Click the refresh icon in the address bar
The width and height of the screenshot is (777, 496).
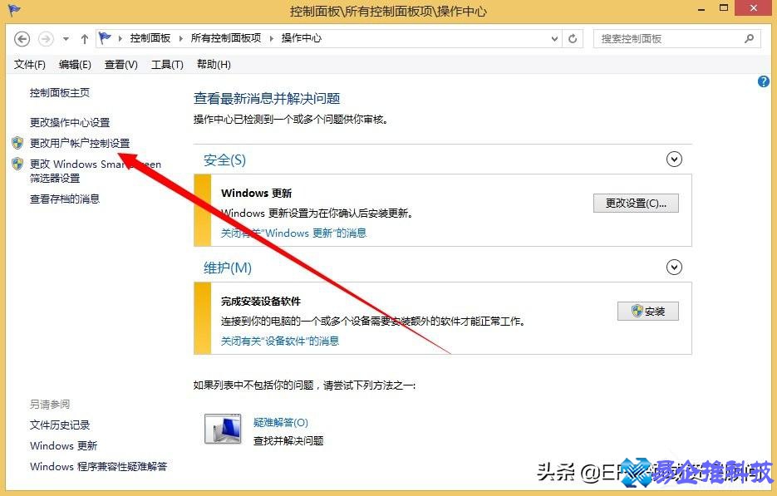(573, 38)
